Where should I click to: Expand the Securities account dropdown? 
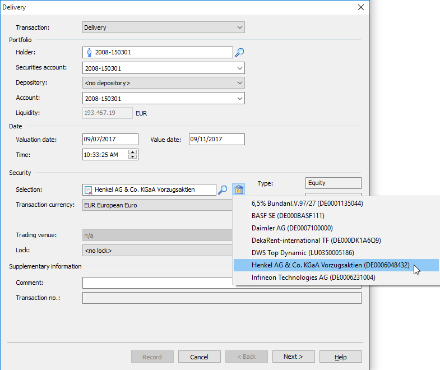pos(240,68)
